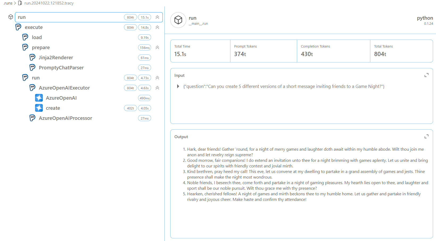Select the AzureOpenAIProcessor trace item
The height and width of the screenshot is (241, 436).
pos(65,118)
